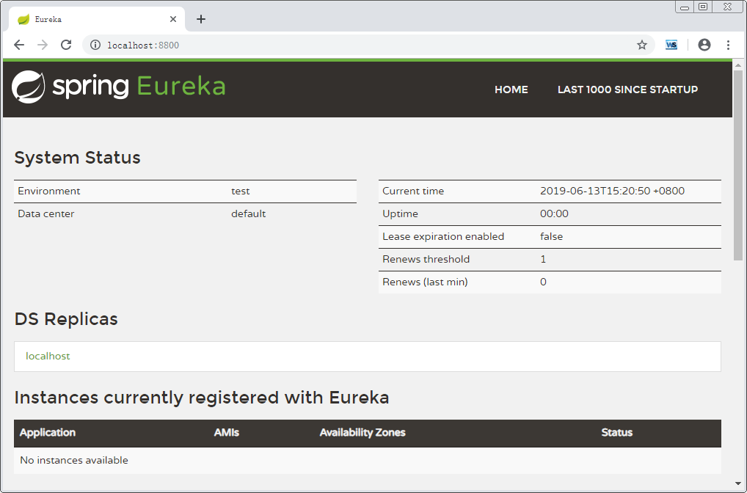Go to HOME in the Eureka navbar
The width and height of the screenshot is (747, 493).
(511, 90)
